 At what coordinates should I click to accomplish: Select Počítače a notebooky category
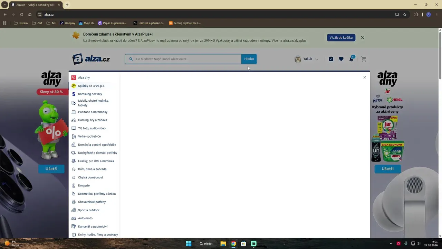(93, 112)
